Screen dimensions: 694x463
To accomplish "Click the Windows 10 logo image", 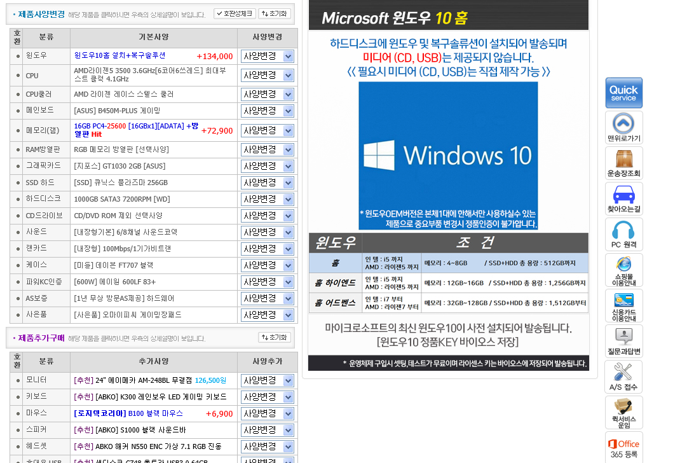I will tap(448, 156).
